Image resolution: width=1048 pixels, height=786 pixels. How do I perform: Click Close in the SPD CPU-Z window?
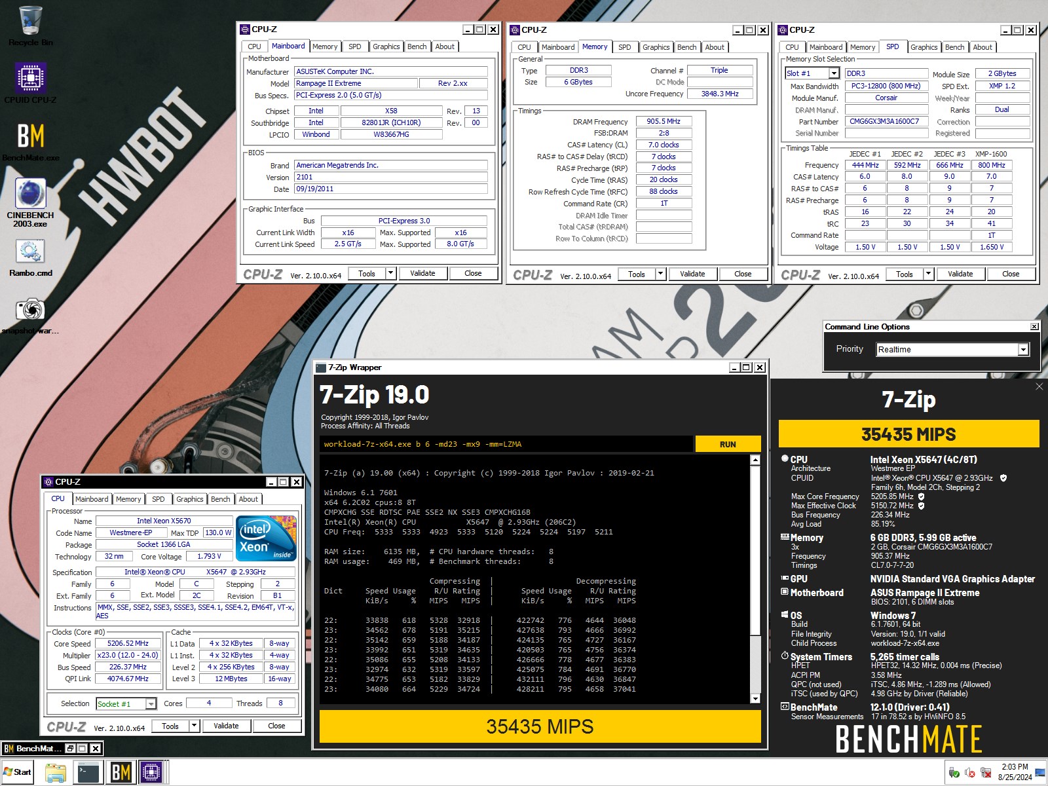coord(1011,274)
